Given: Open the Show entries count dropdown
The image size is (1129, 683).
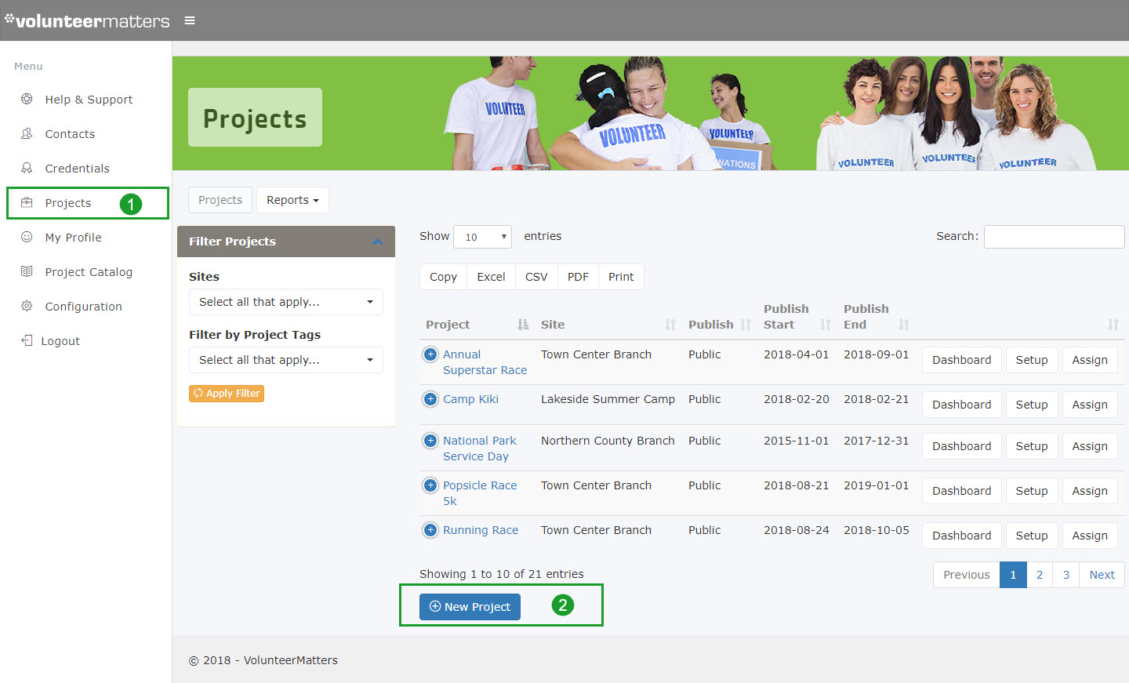Looking at the screenshot, I should (x=482, y=236).
